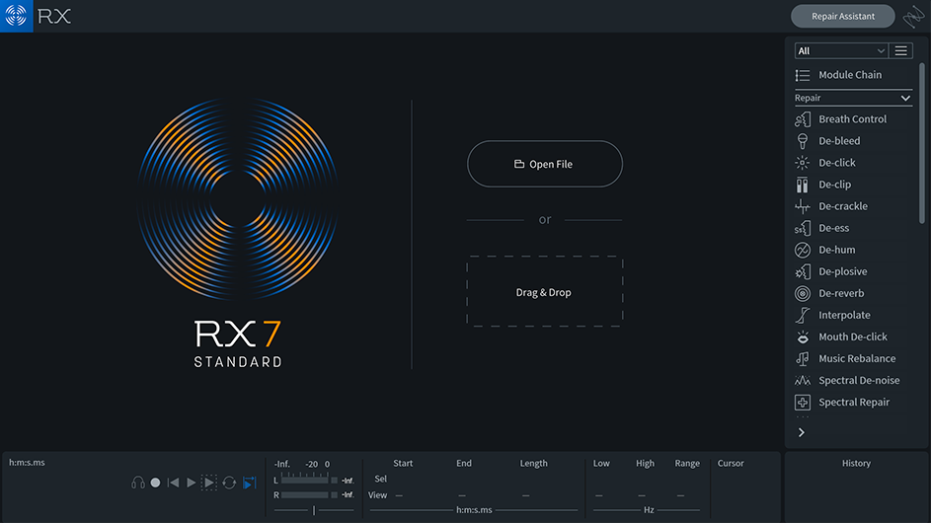Select De-plosive module label

842,271
